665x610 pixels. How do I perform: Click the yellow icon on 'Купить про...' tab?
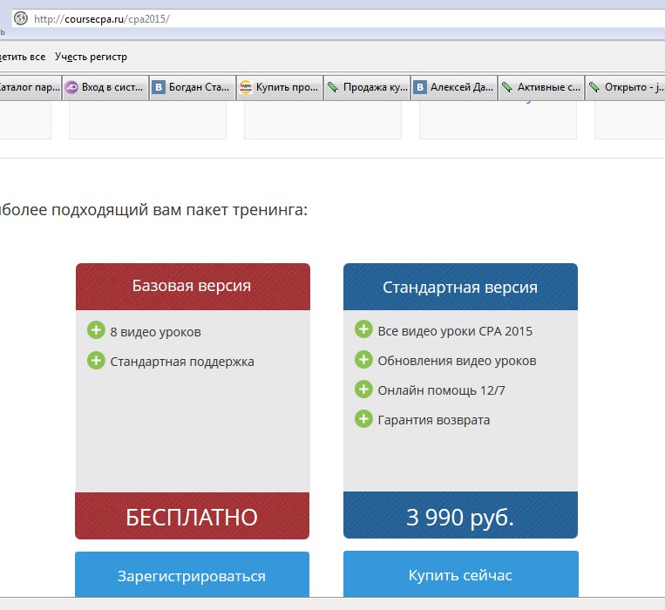click(246, 87)
